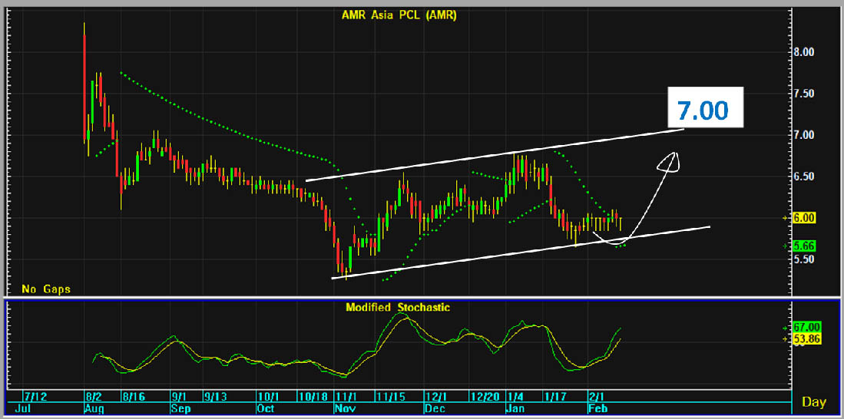This screenshot has width=844, height=419.
Task: Select the 11/15 date label
Action: pyautogui.click(x=389, y=397)
